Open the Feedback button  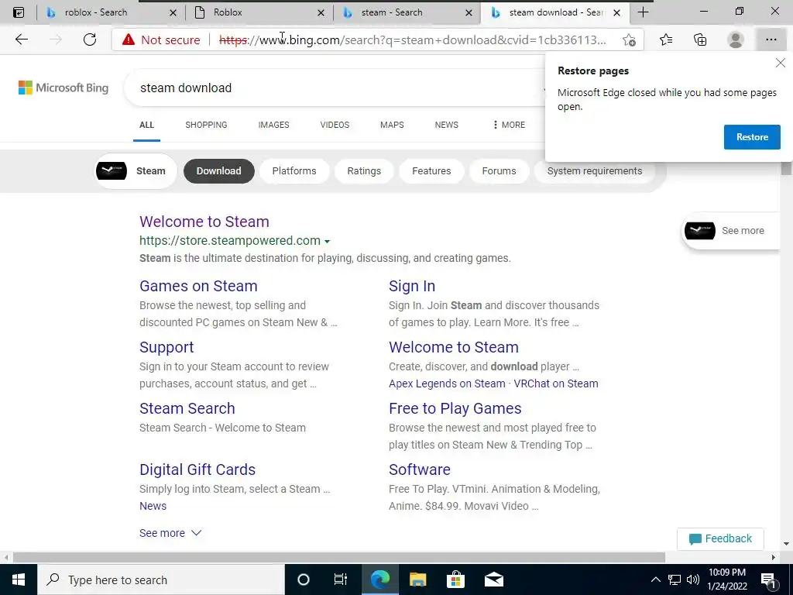pos(720,539)
